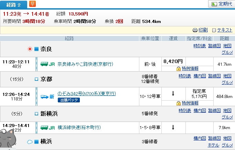Open 特例情報 link under 指定席 5,170円

click(190, 103)
